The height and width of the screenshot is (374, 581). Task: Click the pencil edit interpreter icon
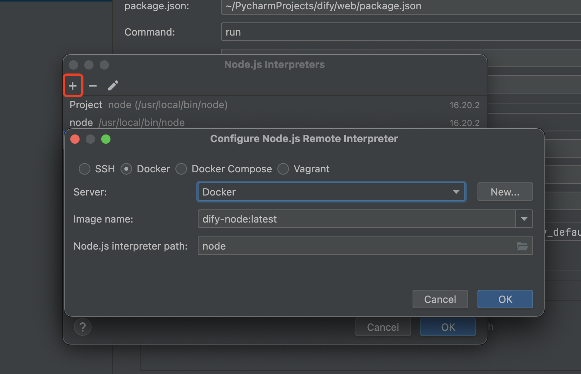[x=113, y=85]
